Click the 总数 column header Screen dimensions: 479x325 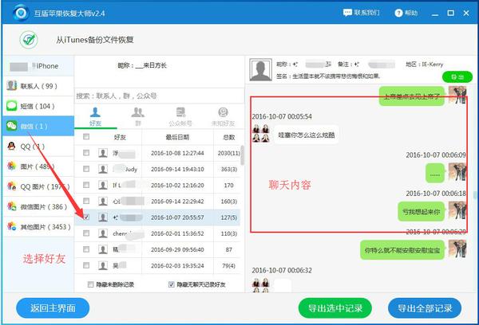click(x=228, y=138)
